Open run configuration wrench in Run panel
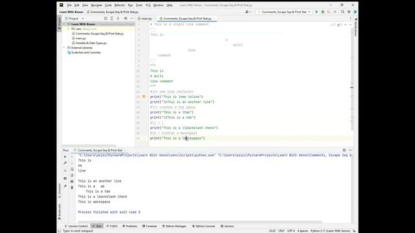The height and width of the screenshot is (233, 415). (65, 163)
